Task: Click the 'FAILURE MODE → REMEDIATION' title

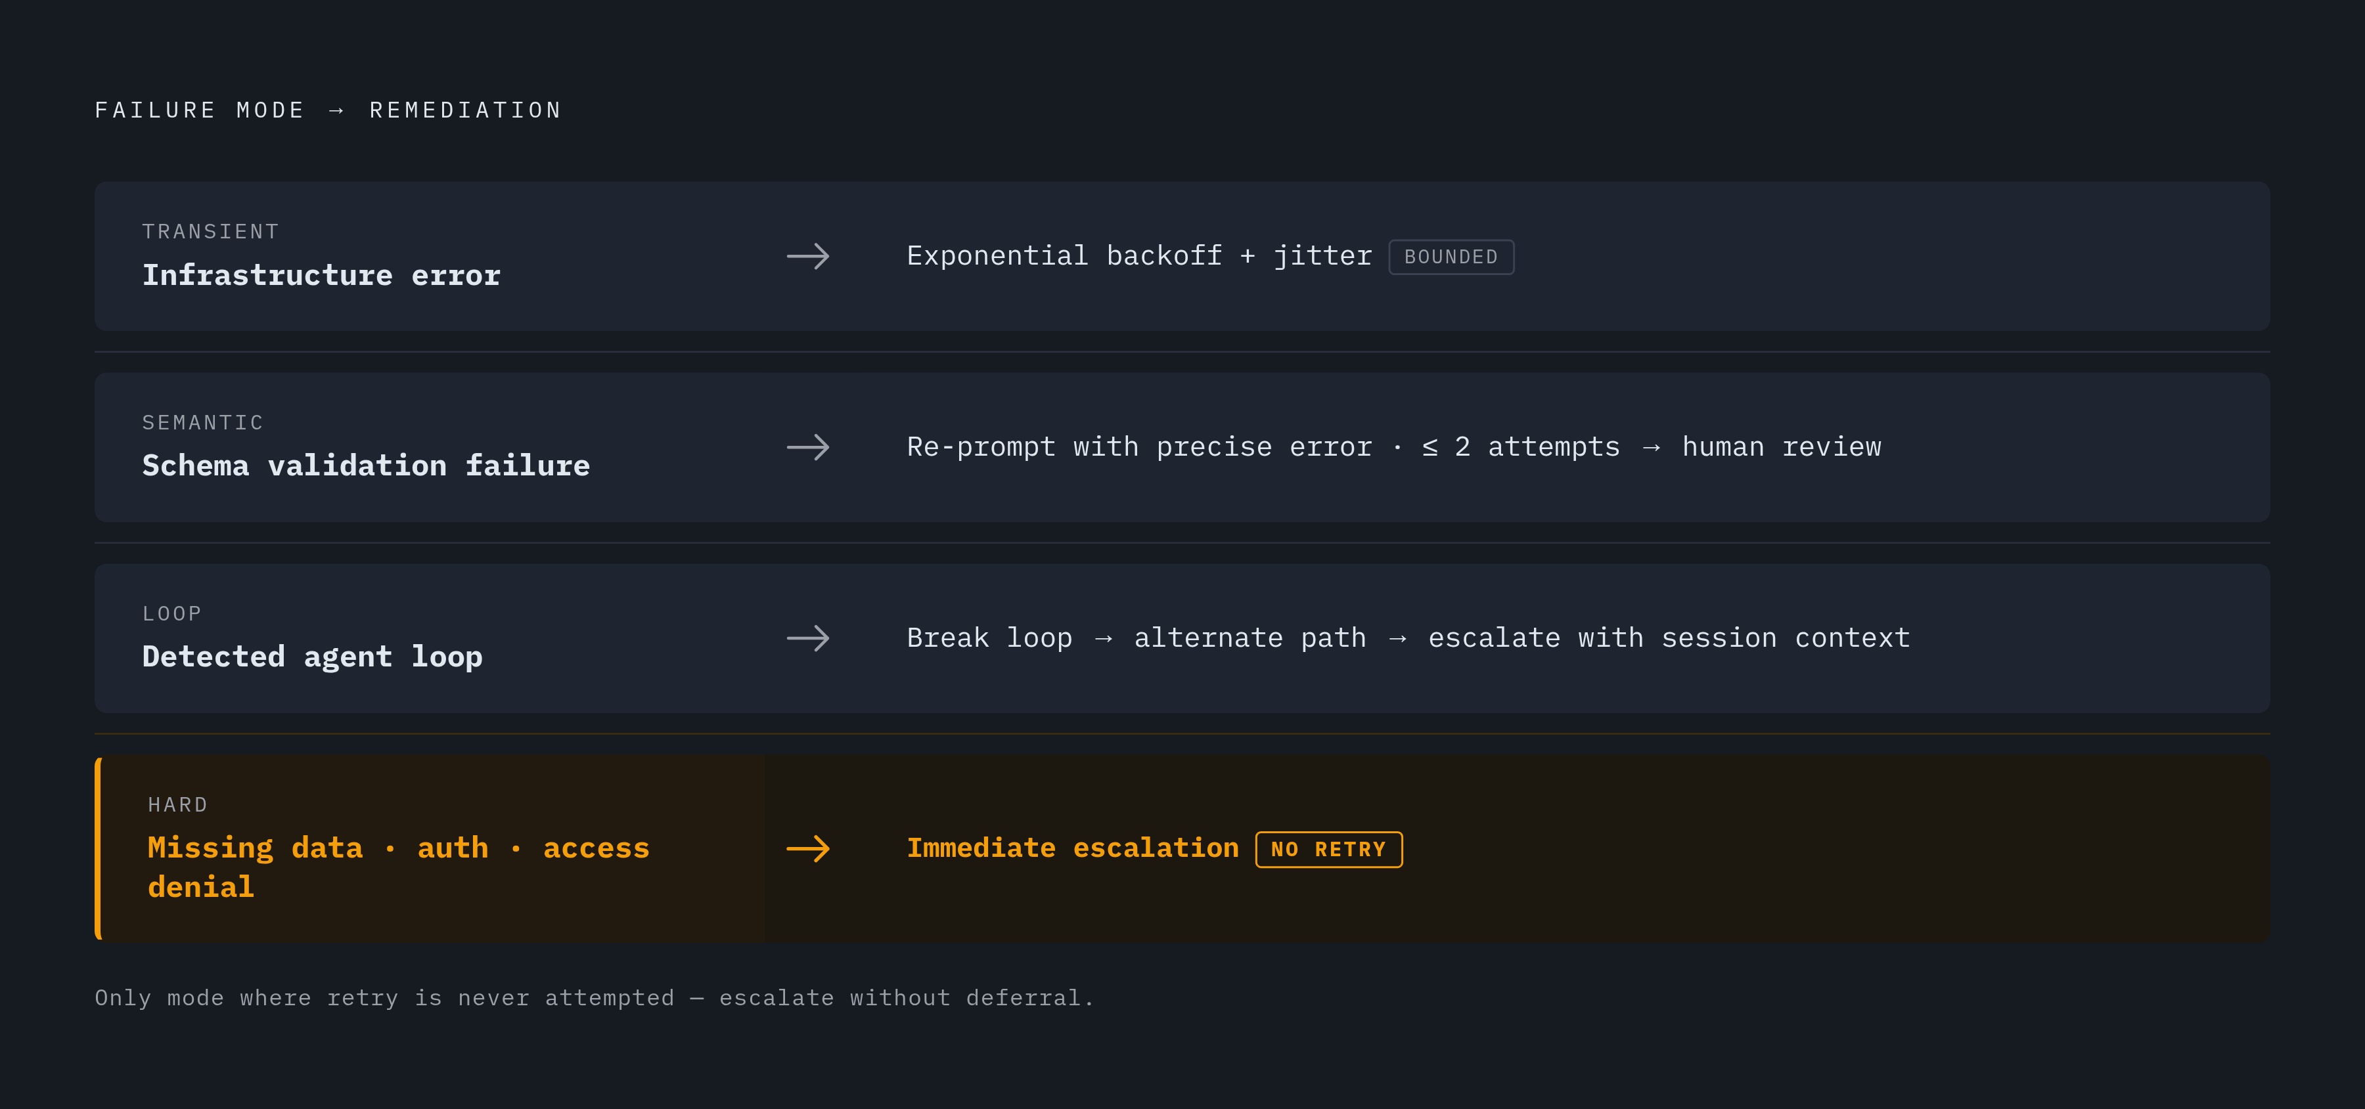Action: (328, 110)
